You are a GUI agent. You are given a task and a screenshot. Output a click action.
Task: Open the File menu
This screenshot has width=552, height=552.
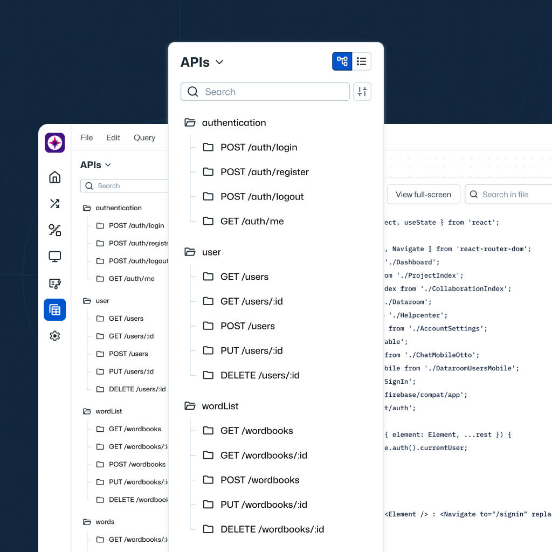(86, 137)
